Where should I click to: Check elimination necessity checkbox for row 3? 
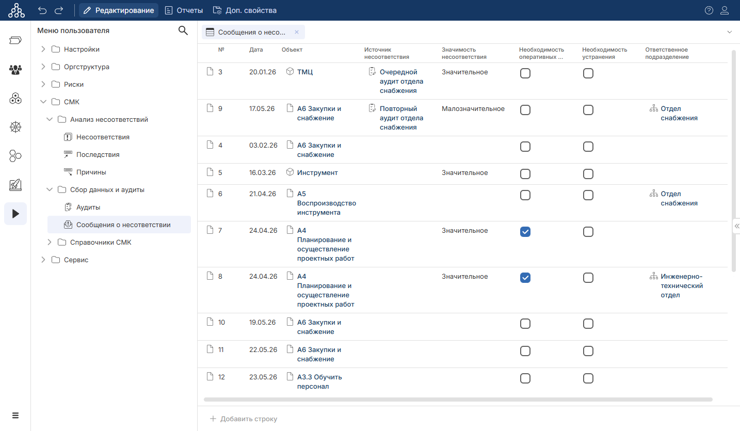point(588,73)
